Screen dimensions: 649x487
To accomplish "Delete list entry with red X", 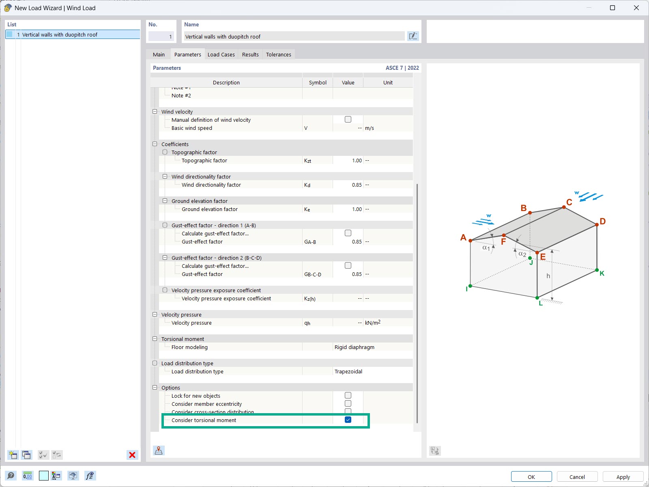I will tap(131, 455).
